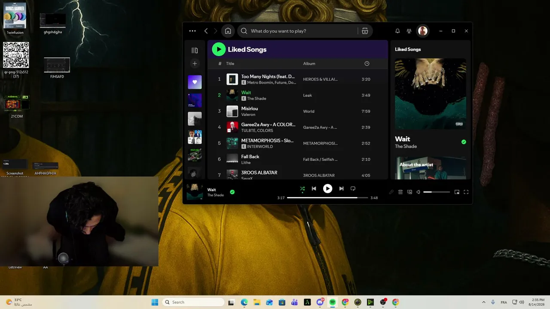
Task: Open Liked Songs heart playlist in sidebar
Action: coord(195,82)
